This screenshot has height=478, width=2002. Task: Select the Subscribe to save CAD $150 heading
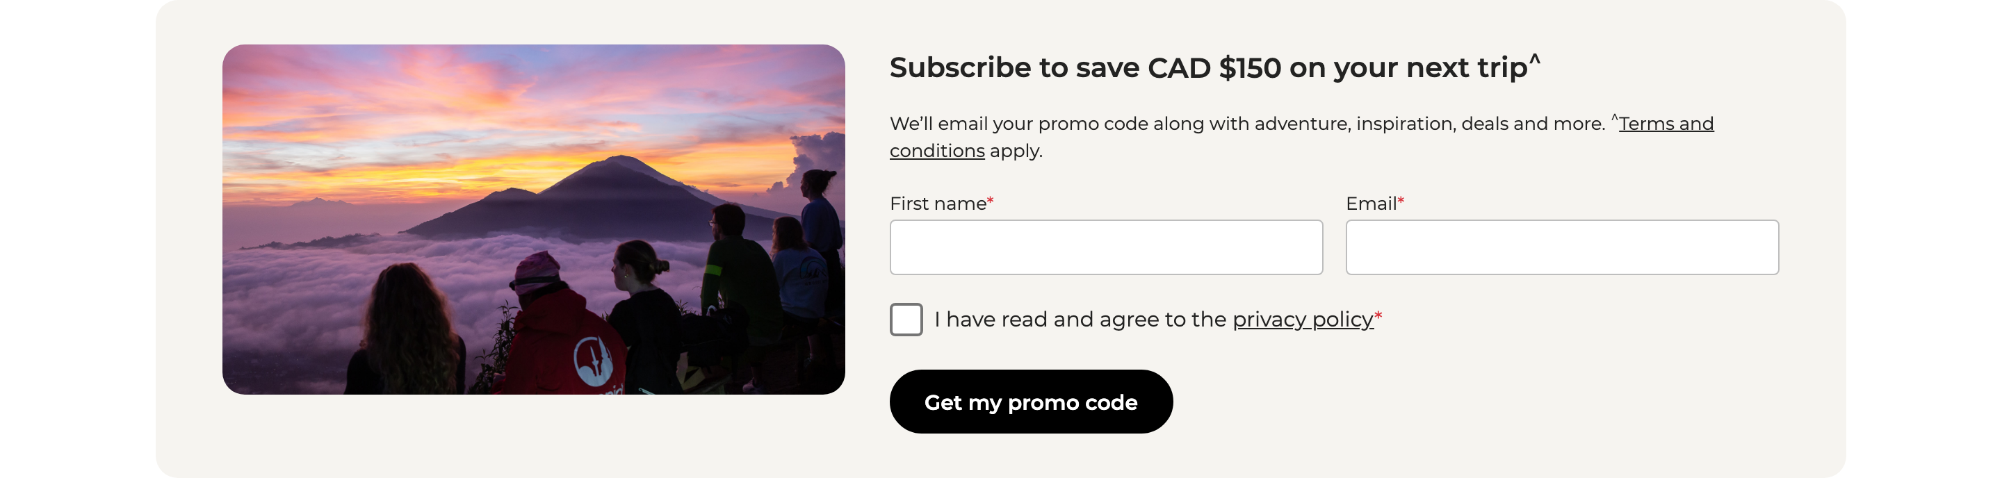point(1214,67)
